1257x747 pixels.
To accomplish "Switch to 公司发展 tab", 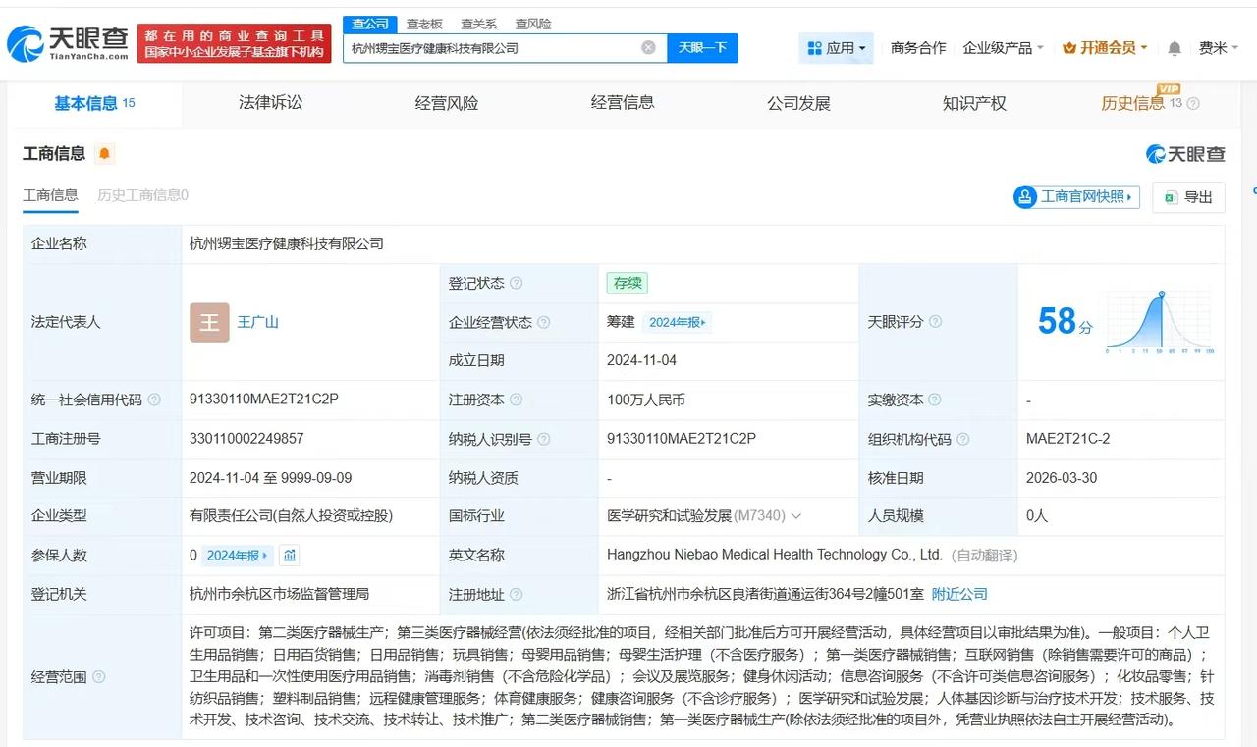I will click(798, 102).
